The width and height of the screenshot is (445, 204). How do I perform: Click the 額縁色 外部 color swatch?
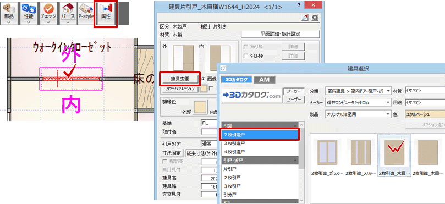(x=200, y=107)
